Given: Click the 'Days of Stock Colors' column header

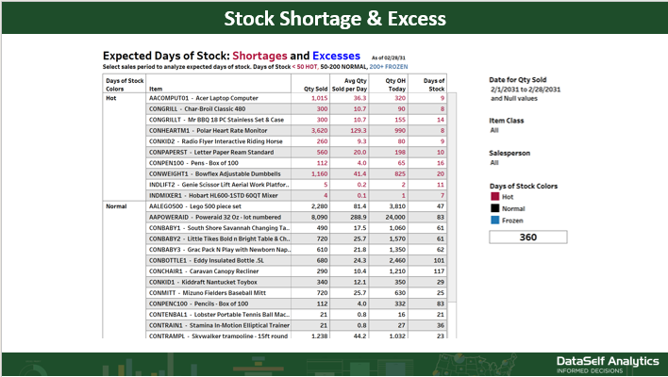Looking at the screenshot, I should coord(125,85).
